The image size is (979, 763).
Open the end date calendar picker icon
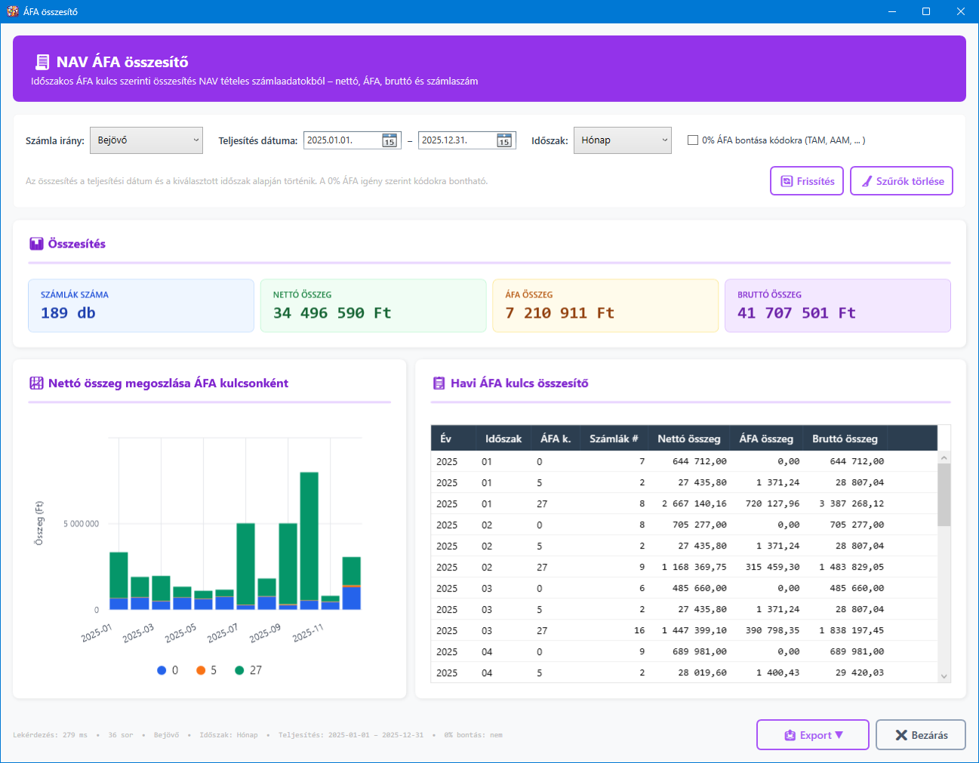pos(504,140)
